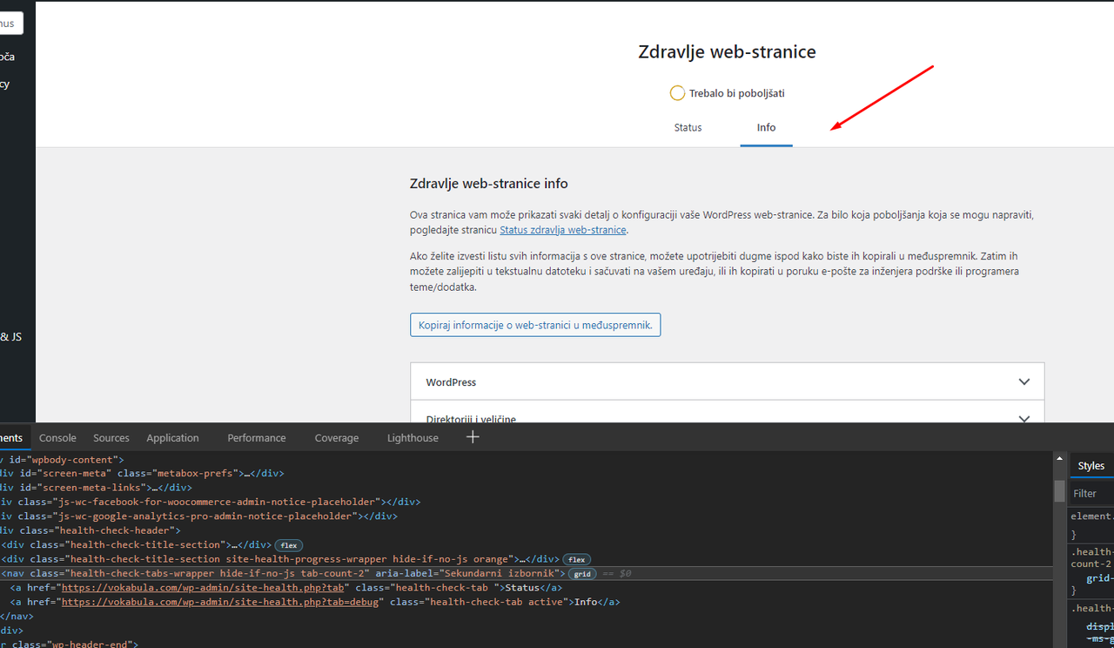Select the js-wc-facebook-for-woocommerce-admin-notice-placeholder row

pyautogui.click(x=527, y=503)
